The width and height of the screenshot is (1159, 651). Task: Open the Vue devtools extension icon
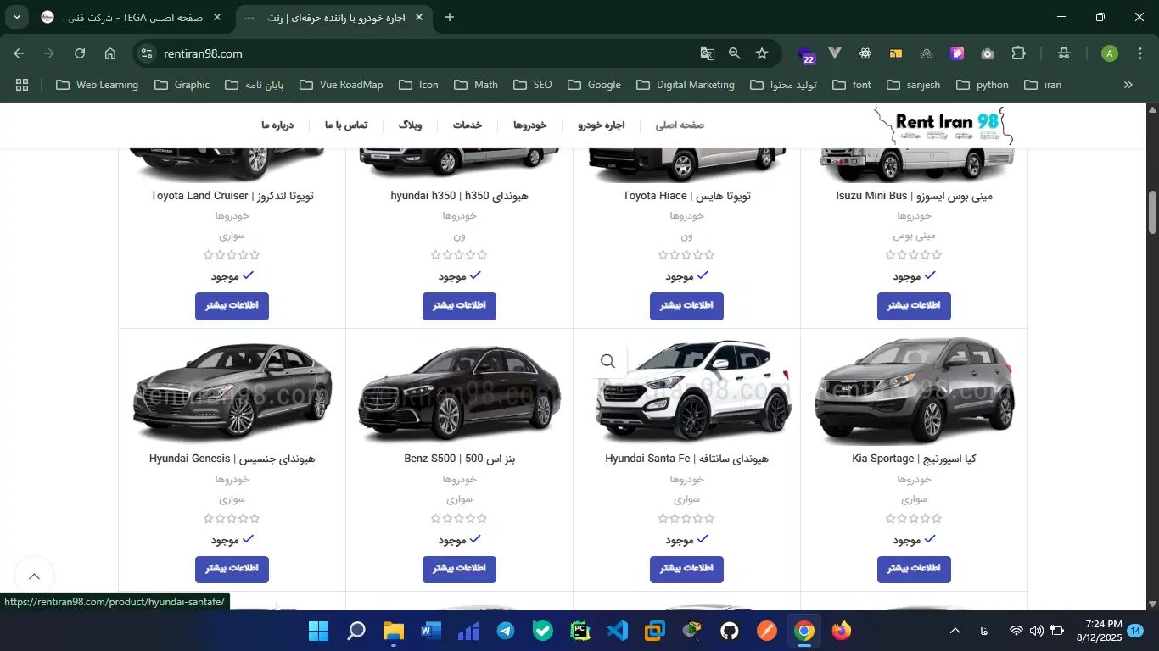[835, 53]
